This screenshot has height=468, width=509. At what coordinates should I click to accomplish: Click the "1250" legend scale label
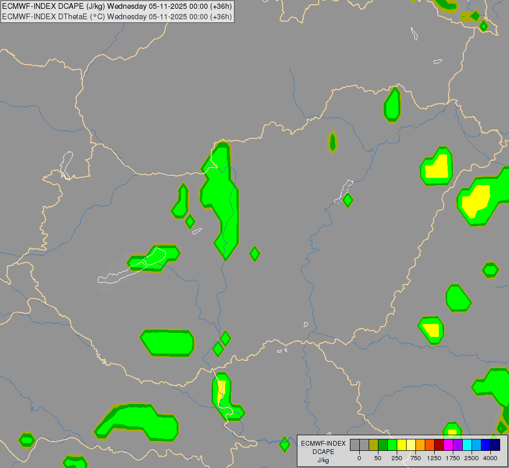tap(434, 458)
